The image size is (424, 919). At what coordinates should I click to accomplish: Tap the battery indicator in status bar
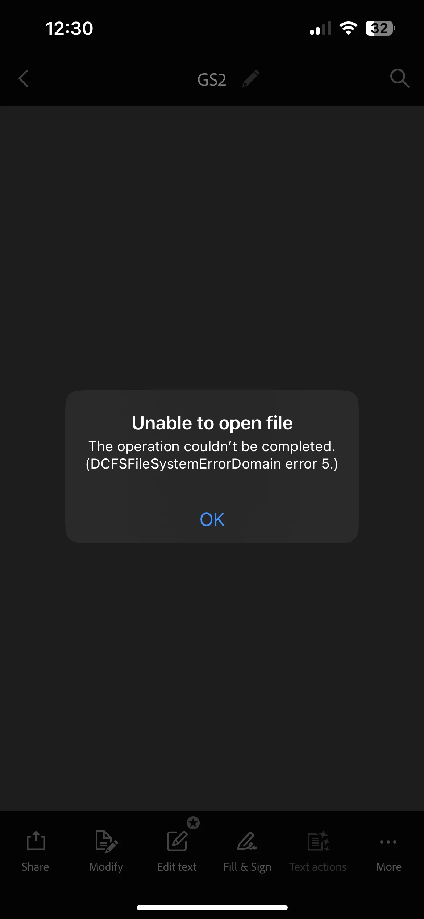tap(380, 28)
